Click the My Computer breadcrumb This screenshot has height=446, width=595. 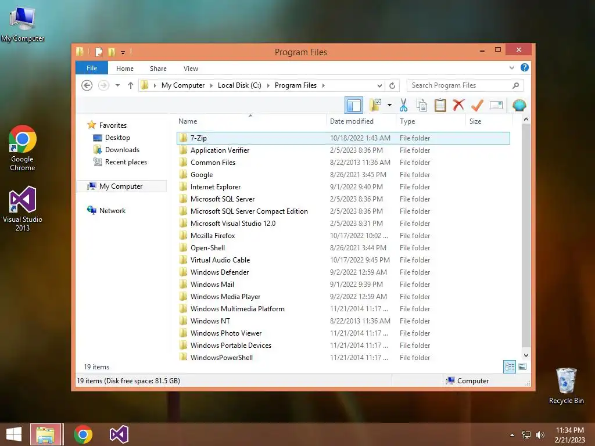point(183,85)
